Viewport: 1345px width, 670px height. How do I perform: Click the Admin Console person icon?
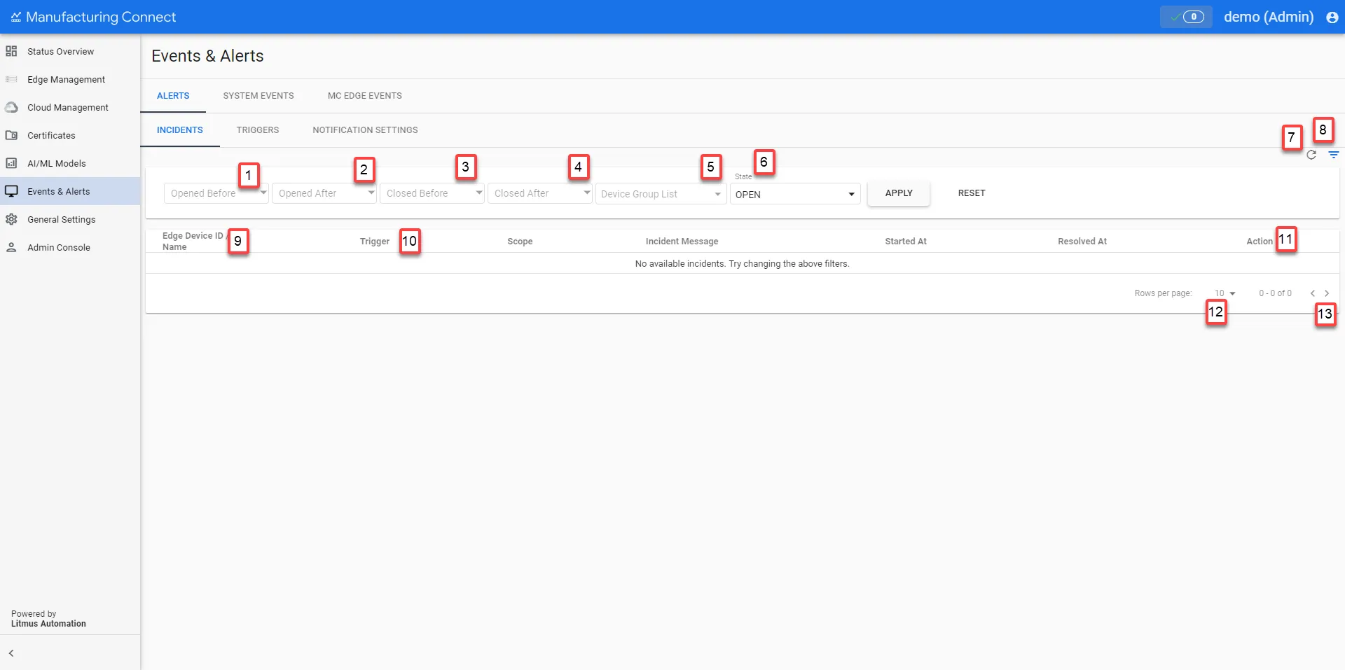11,247
